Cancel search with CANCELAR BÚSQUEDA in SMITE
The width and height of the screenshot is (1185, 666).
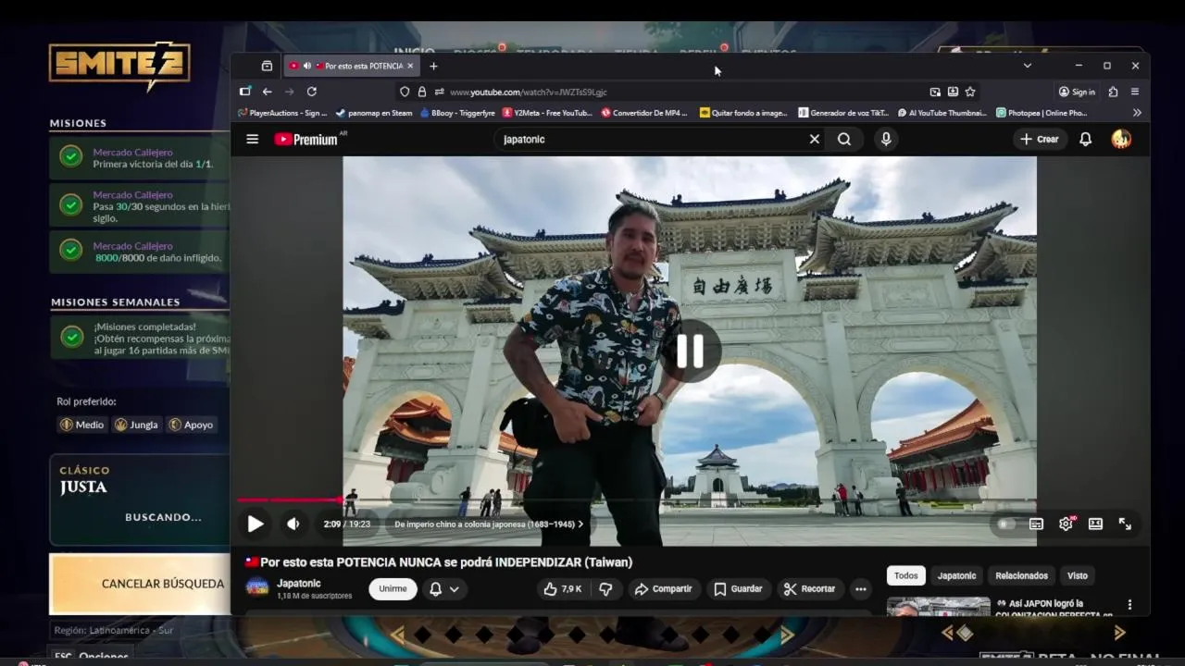tap(139, 584)
